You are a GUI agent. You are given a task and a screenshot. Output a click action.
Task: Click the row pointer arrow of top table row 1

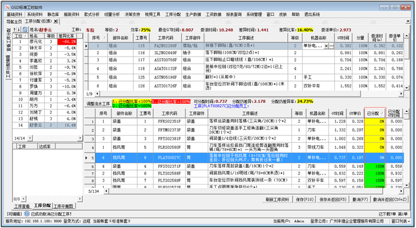tap(86, 46)
